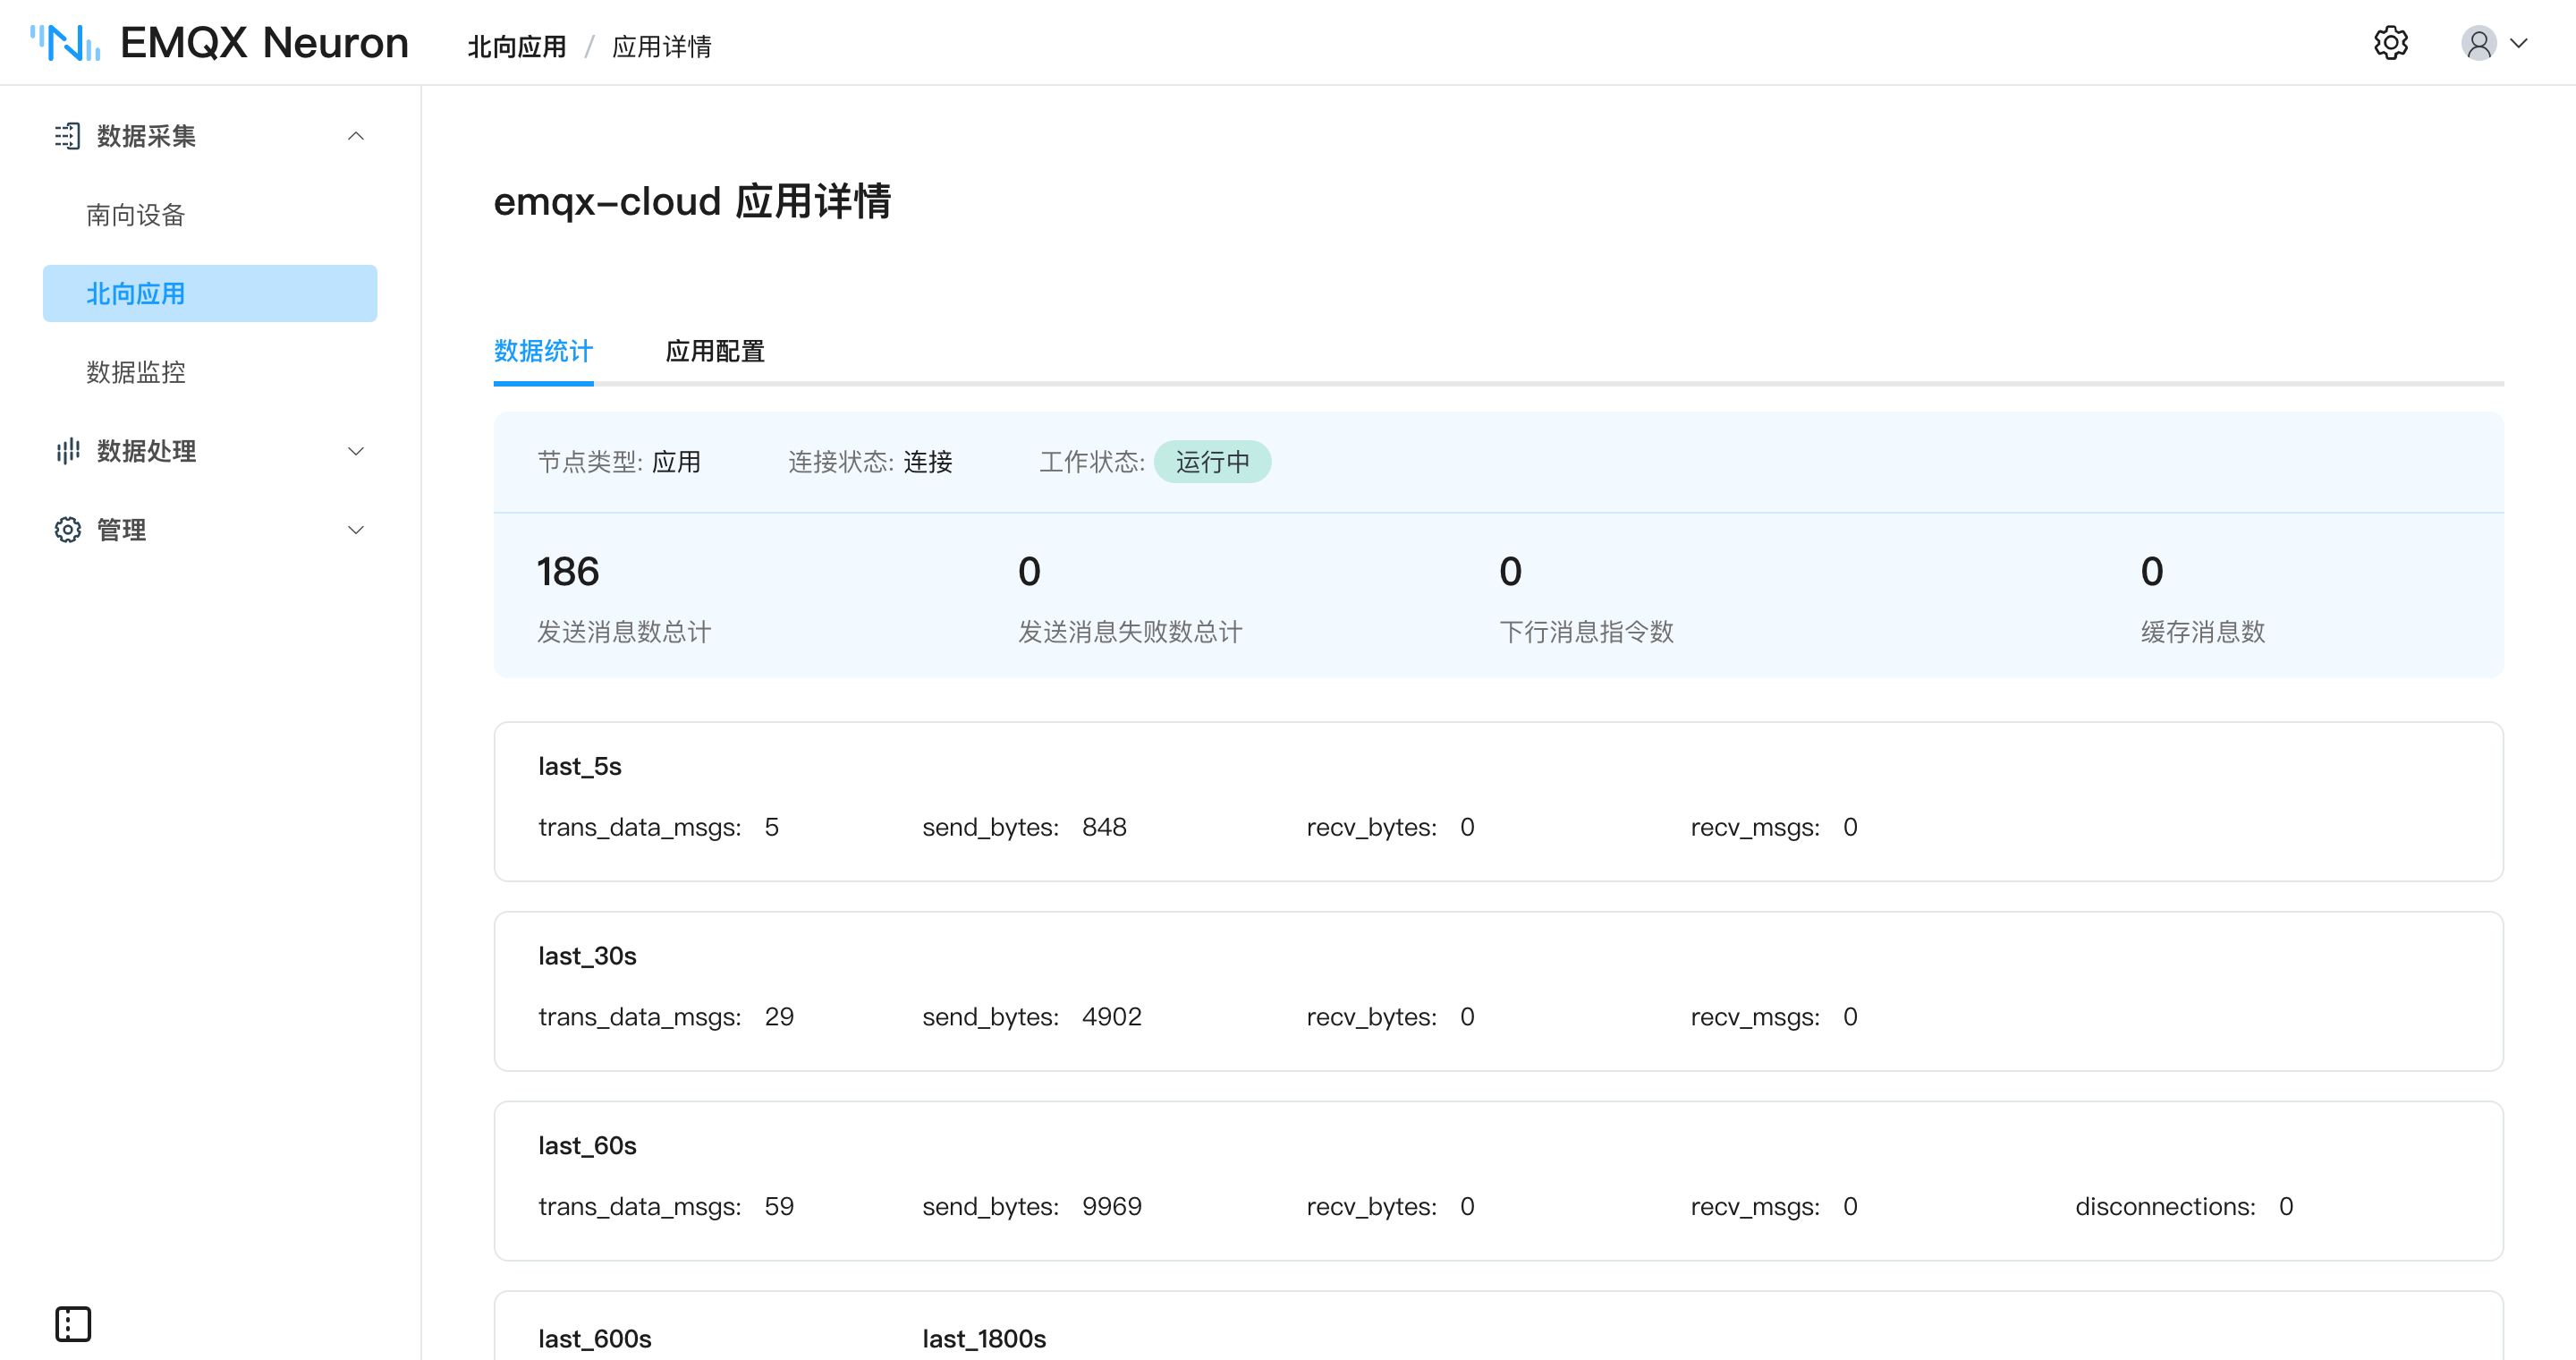Click the last_30s card heading
The image size is (2576, 1360).
coord(587,956)
